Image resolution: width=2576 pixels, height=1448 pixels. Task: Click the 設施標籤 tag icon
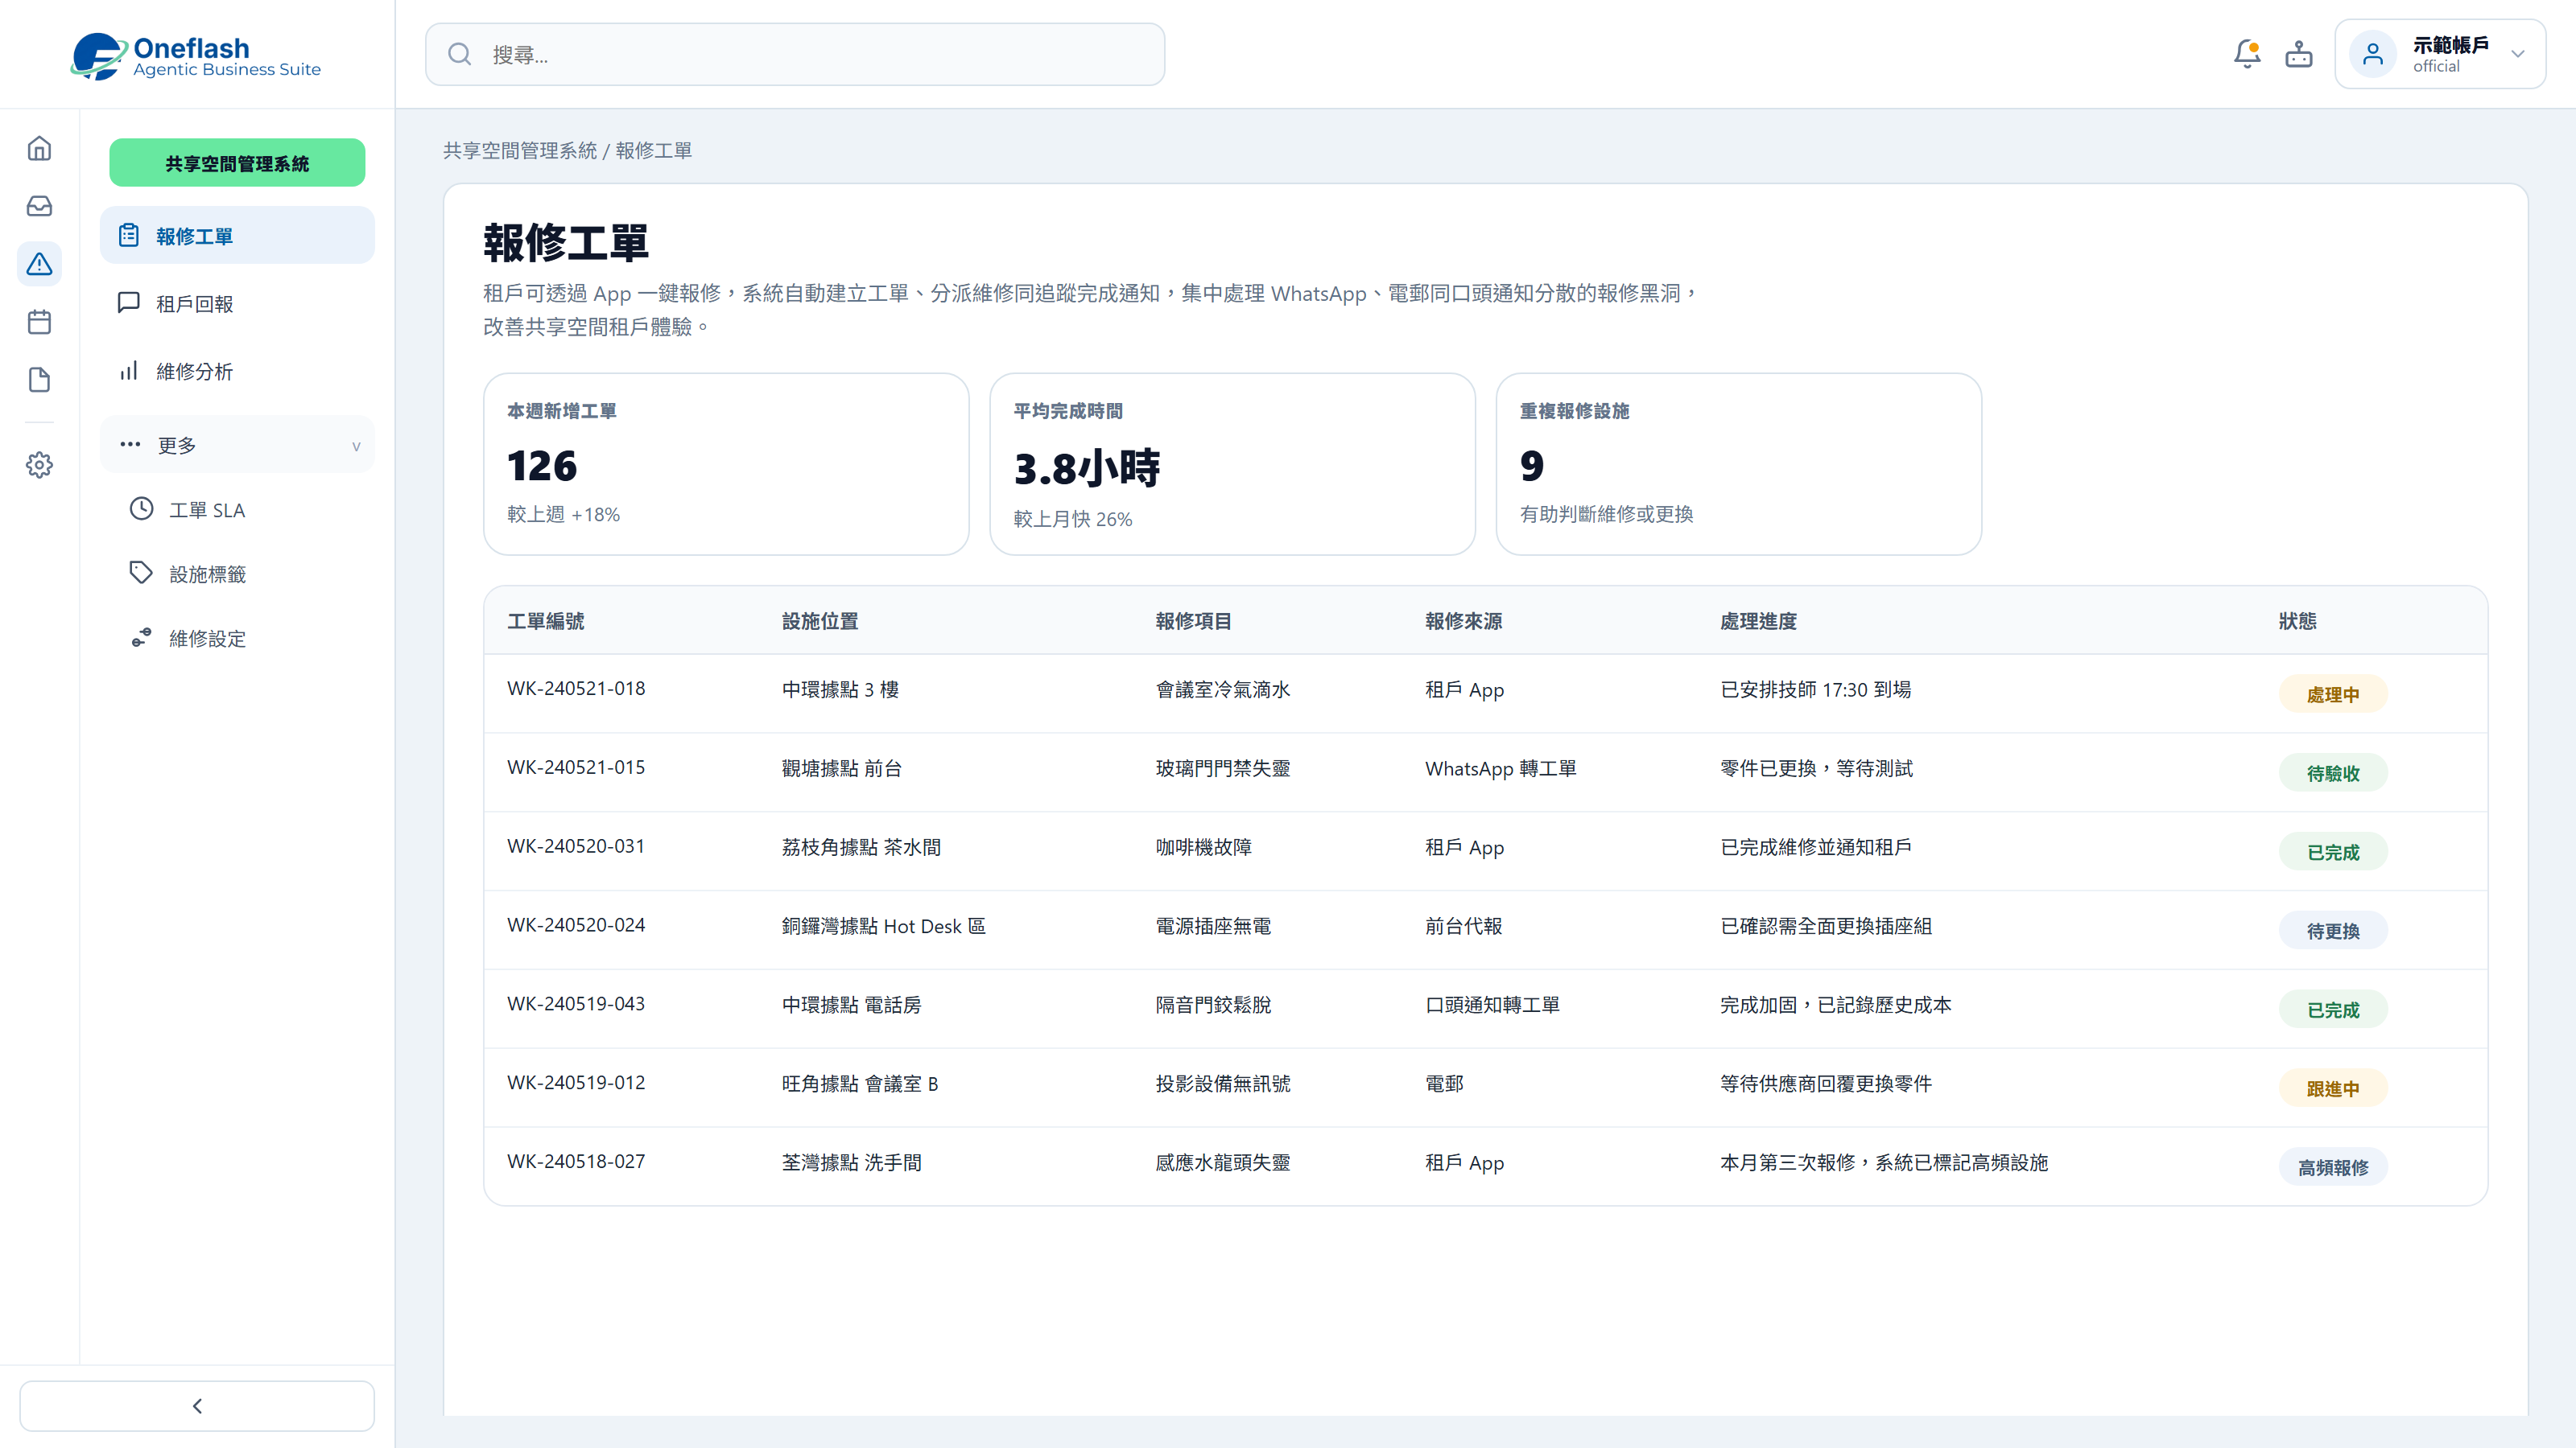click(142, 573)
